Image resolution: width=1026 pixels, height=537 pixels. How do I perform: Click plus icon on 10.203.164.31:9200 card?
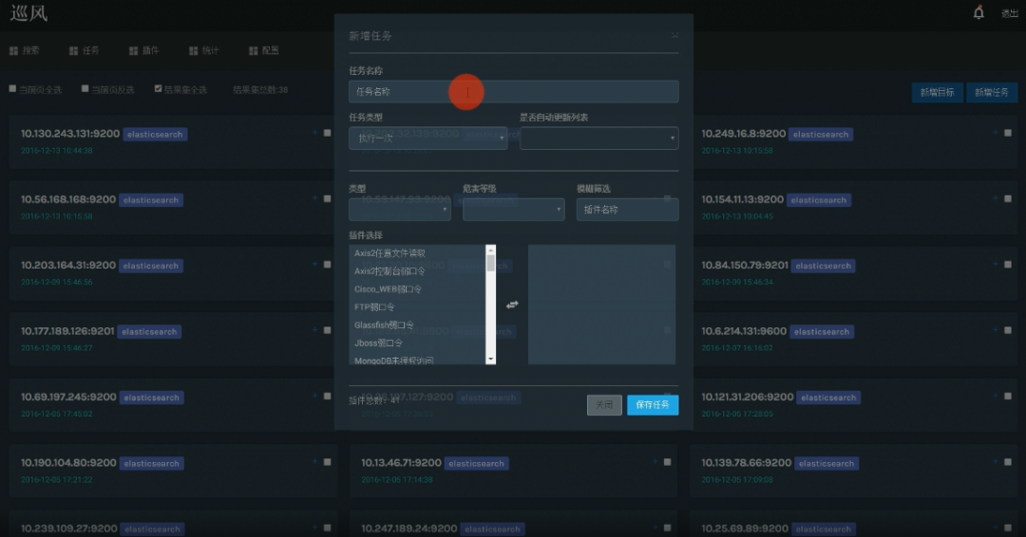pyautogui.click(x=314, y=265)
